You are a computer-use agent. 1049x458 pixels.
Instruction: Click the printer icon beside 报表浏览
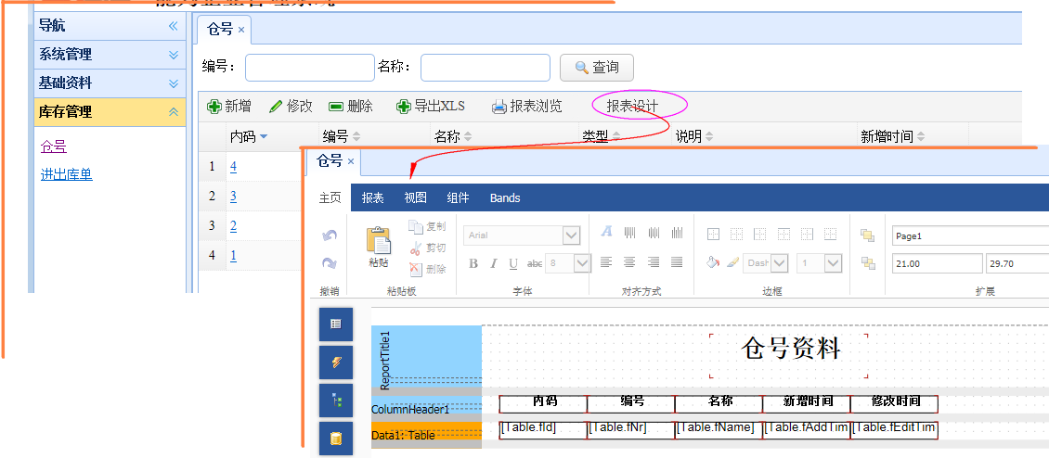(499, 107)
